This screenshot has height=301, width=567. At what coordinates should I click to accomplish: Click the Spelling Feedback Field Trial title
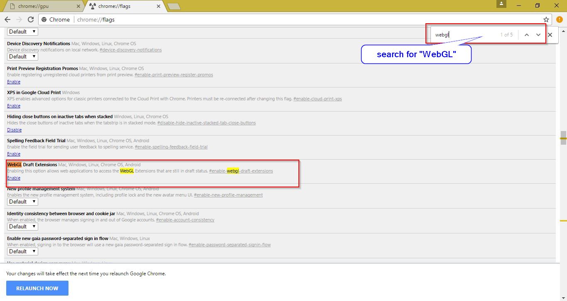pyautogui.click(x=36, y=141)
